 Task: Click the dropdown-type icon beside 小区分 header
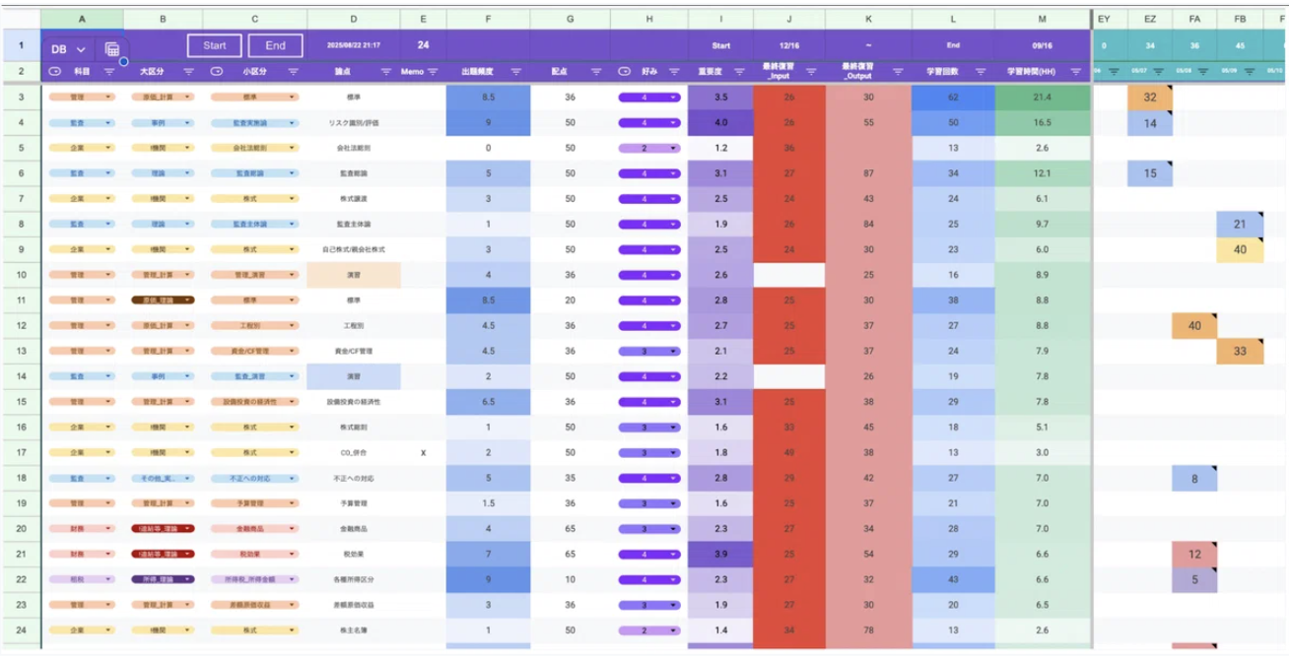click(217, 72)
